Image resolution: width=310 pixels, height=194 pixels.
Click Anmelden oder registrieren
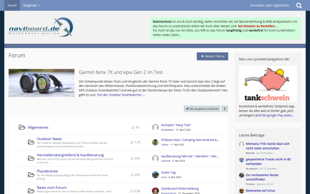click(270, 5)
